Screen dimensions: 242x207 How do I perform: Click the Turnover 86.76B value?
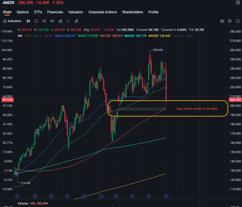(147, 30)
